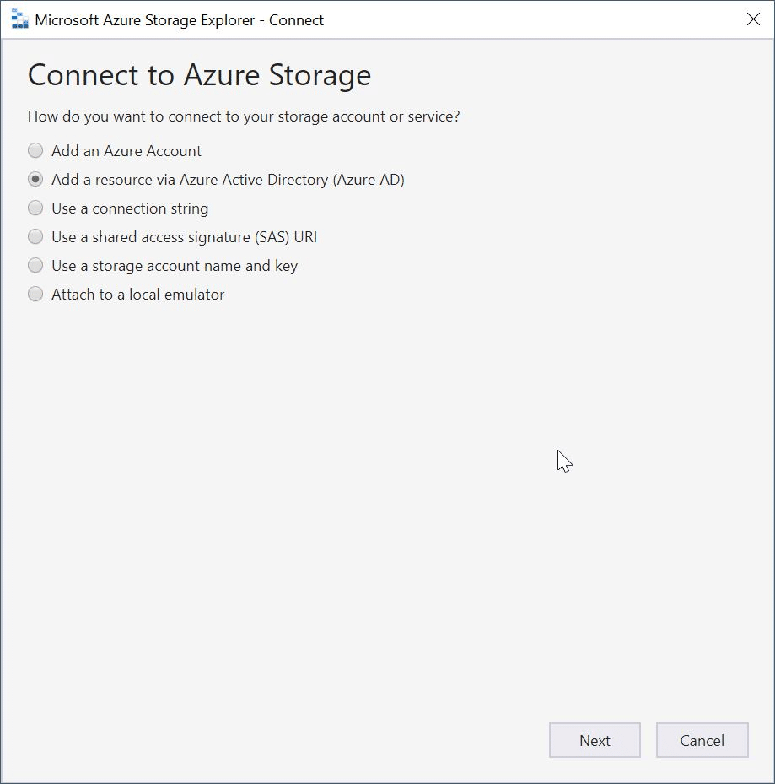The height and width of the screenshot is (784, 775).
Task: Click the 'How do you want to connect' question text
Action: 244,116
